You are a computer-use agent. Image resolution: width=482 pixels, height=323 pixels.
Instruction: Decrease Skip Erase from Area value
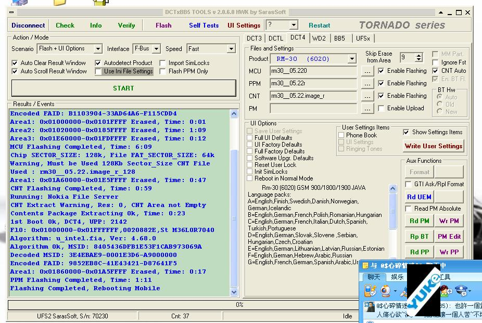point(418,60)
